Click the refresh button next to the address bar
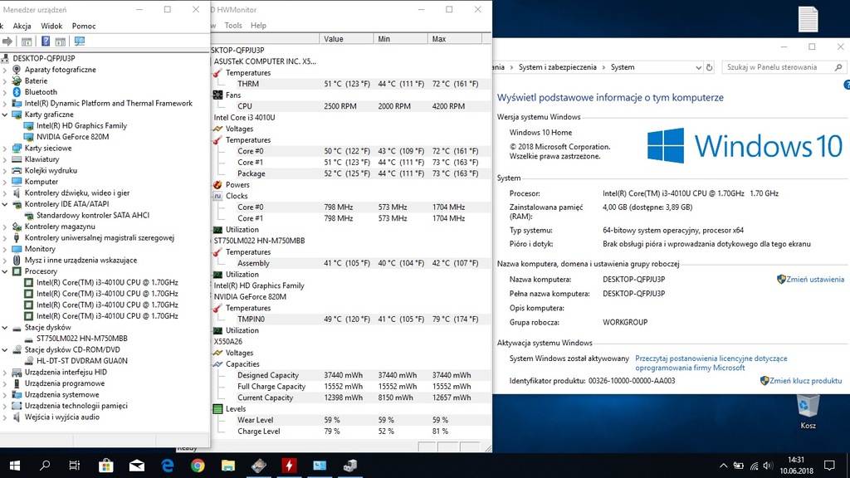 709,67
